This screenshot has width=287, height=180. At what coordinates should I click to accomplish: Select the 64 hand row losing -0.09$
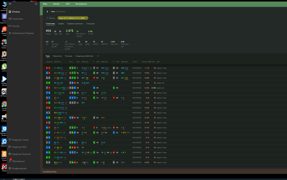[165, 162]
